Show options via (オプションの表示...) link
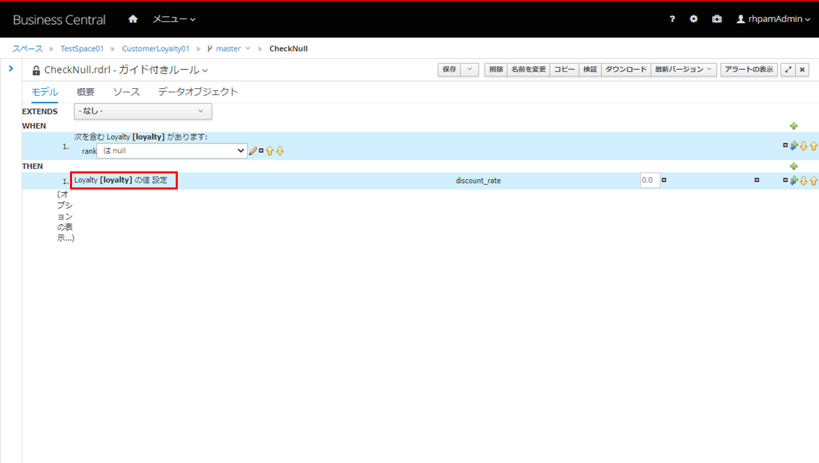This screenshot has height=463, width=819. 65,216
